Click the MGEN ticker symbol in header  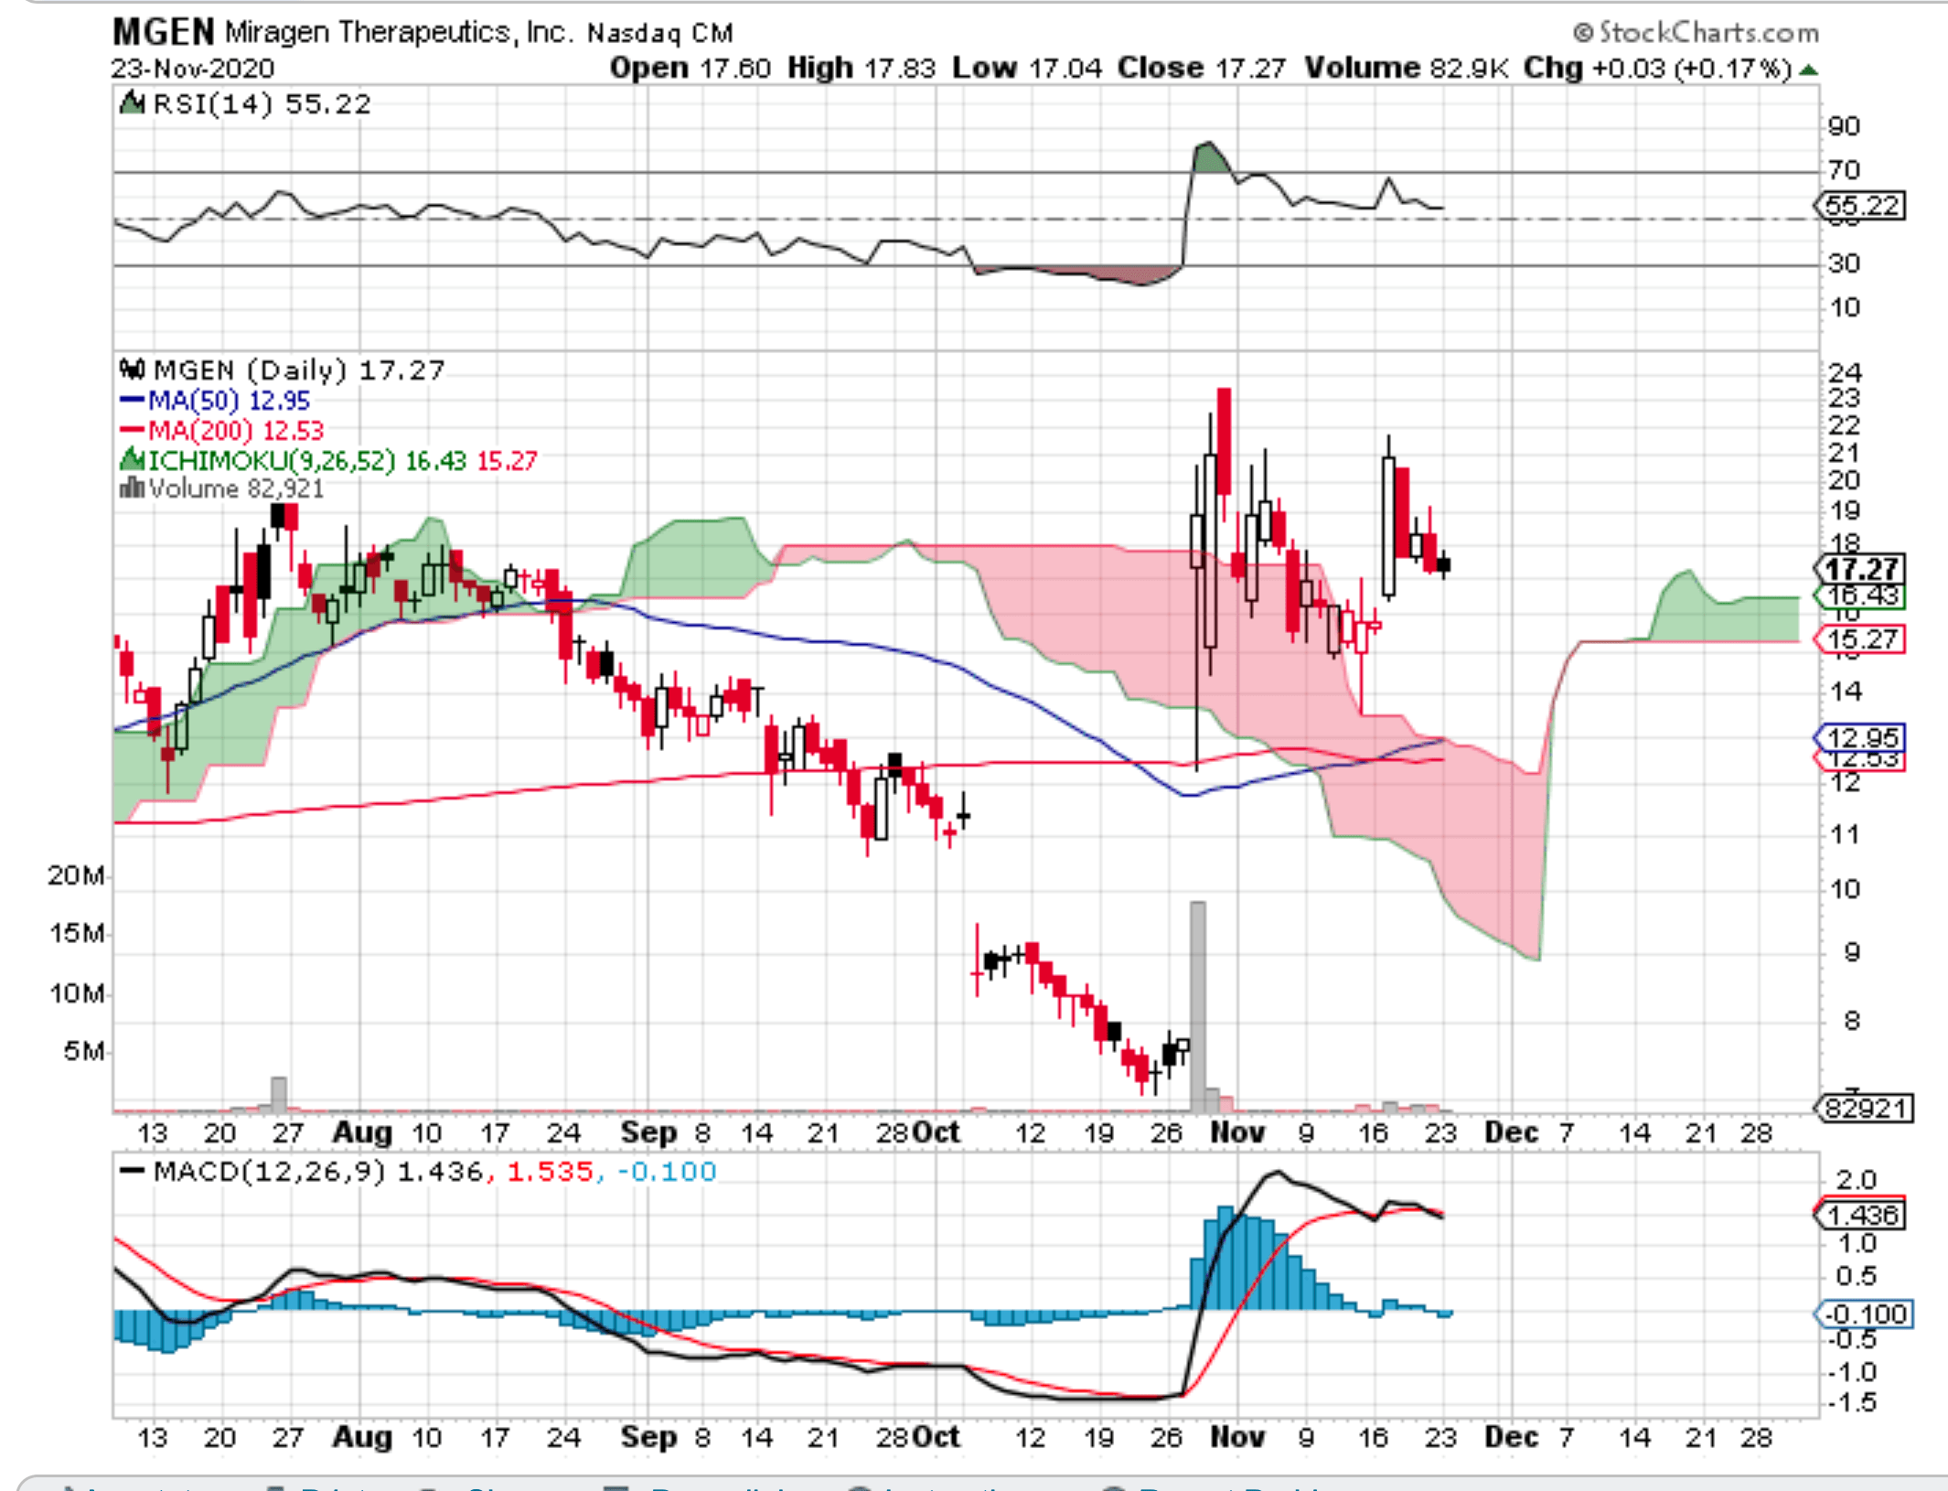(163, 33)
